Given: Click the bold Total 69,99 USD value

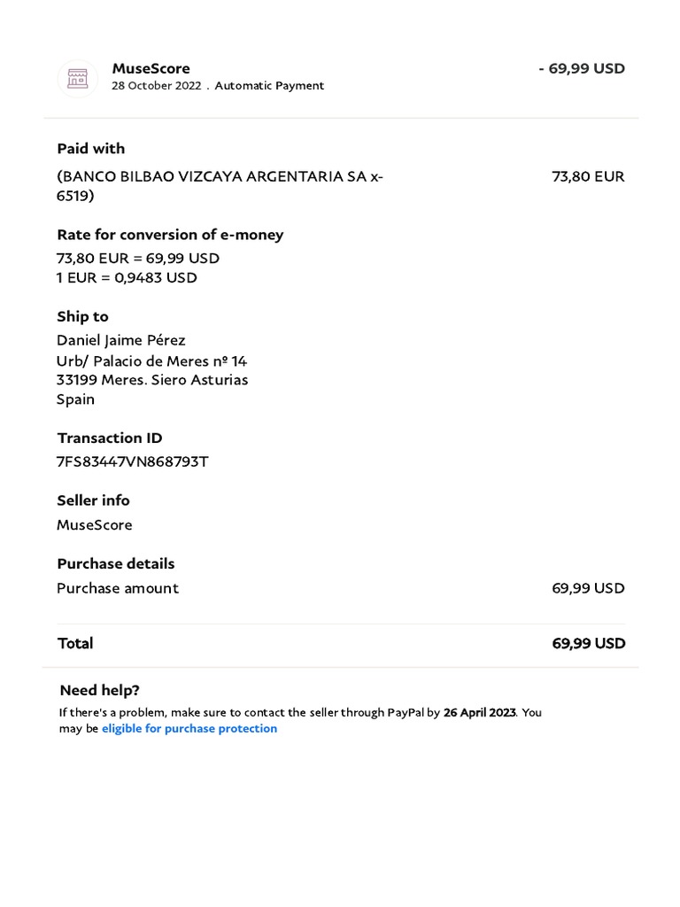Looking at the screenshot, I should [x=588, y=644].
